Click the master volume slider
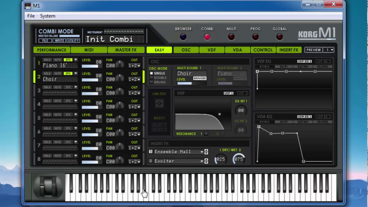Image resolution: width=368 pixels, height=207 pixels. click(x=69, y=36)
